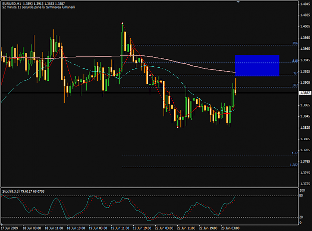This screenshot has height=231, width=312.
Task: Click the Stoch(8,3,3) indicator label
Action: click(x=23, y=191)
